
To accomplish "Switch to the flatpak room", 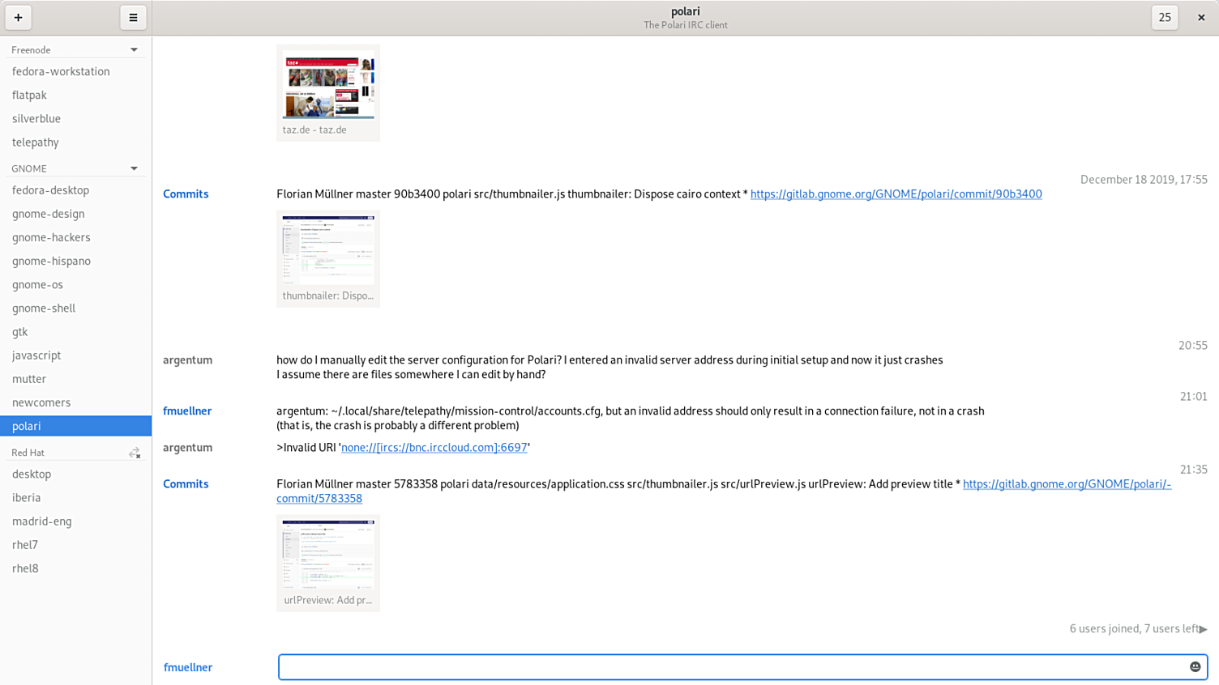I will [x=29, y=95].
